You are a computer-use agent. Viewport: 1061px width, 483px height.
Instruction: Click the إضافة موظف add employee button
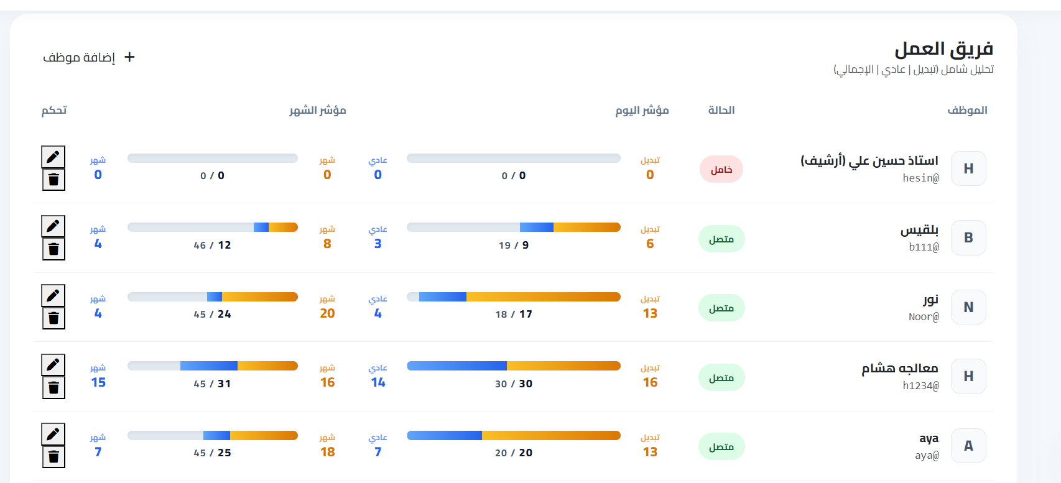tap(89, 57)
